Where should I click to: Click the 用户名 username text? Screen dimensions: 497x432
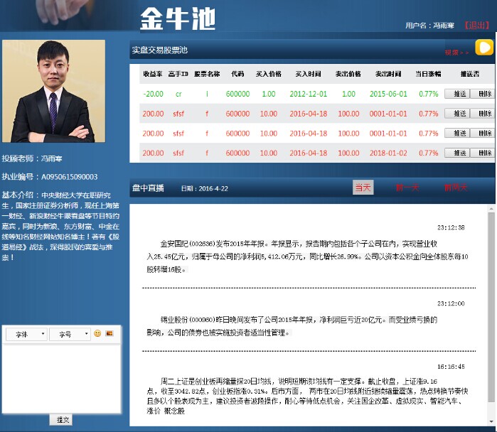click(429, 26)
